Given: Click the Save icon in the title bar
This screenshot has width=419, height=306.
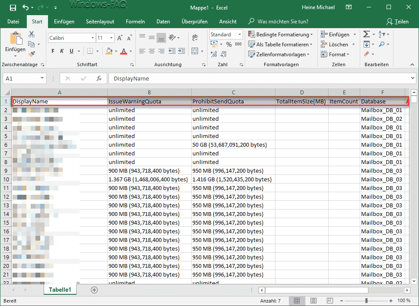Looking at the screenshot, I should [x=13, y=8].
